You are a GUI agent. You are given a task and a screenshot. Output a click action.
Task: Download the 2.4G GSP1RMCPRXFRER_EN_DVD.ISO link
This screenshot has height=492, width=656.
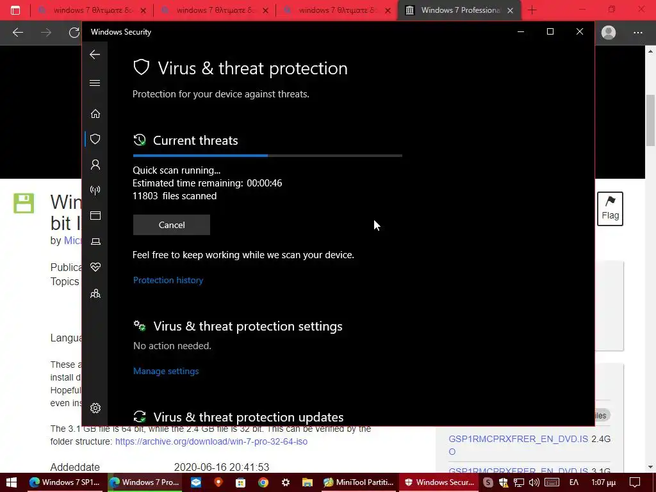tap(518, 445)
